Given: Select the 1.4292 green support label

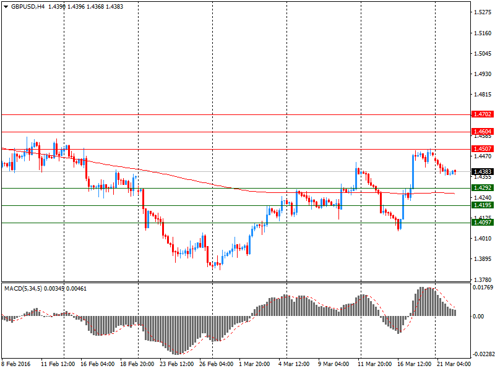Looking at the screenshot, I should [x=482, y=188].
